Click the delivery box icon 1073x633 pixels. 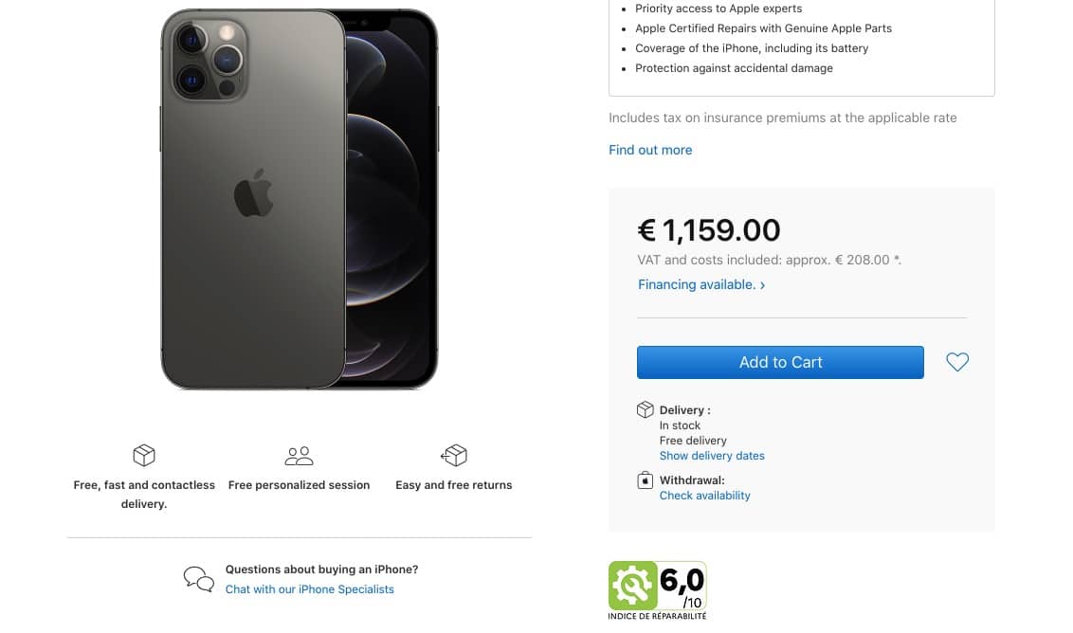tap(646, 409)
